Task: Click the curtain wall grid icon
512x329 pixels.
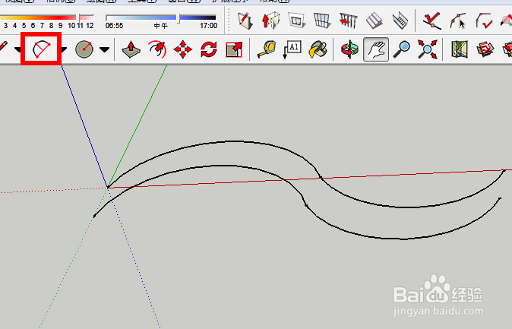Action: 323,21
